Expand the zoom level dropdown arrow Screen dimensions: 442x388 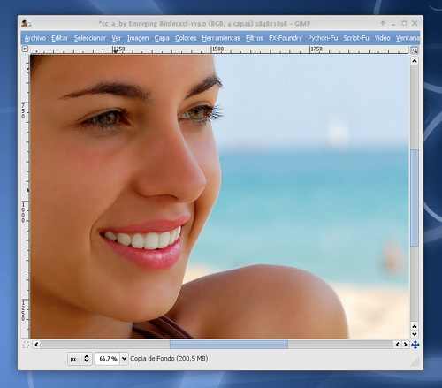point(124,359)
